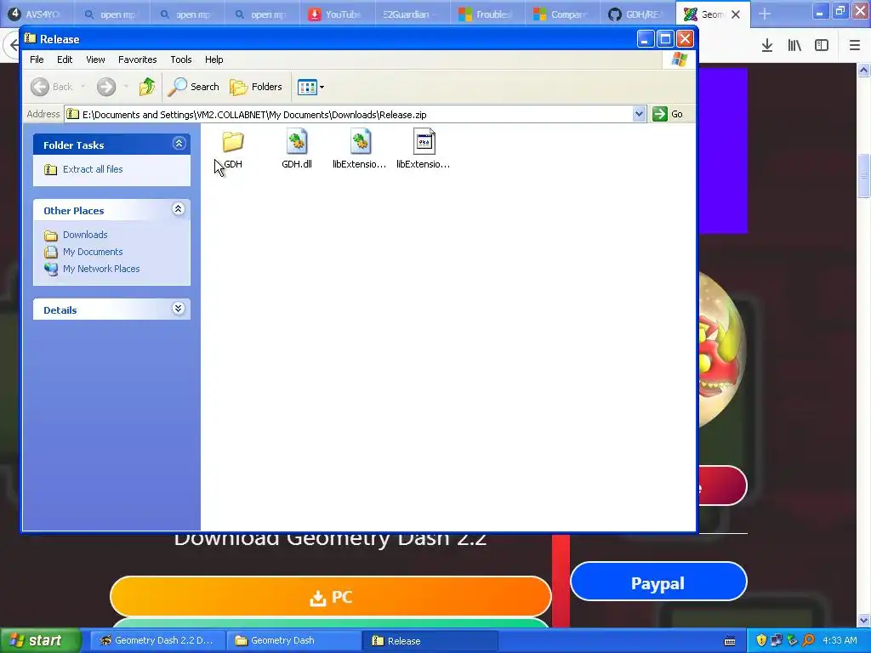
Task: Click the Release taskbar item
Action: pyautogui.click(x=430, y=640)
